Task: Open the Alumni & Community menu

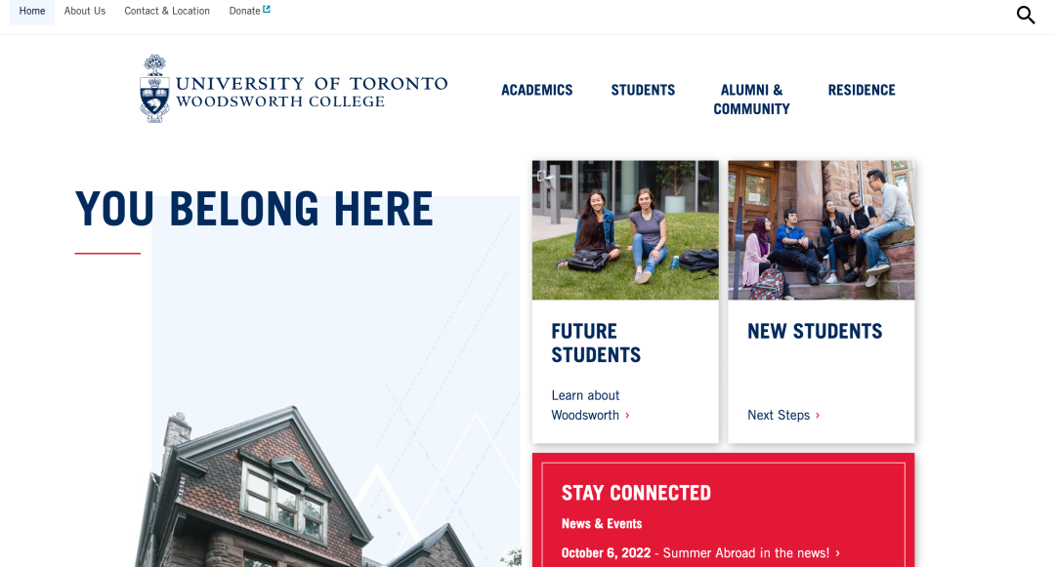Action: (x=751, y=100)
